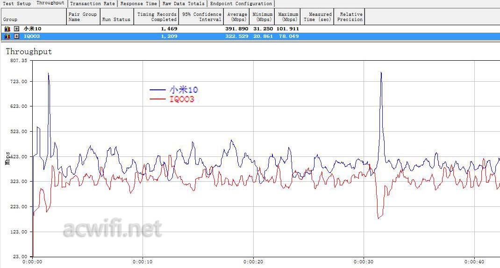Image resolution: width=500 pixels, height=268 pixels.
Task: Click the 807.35 y-axis label
Action: coord(19,61)
